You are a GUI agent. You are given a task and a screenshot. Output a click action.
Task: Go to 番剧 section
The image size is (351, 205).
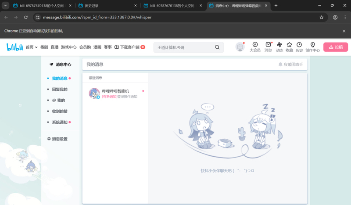[x=44, y=47]
